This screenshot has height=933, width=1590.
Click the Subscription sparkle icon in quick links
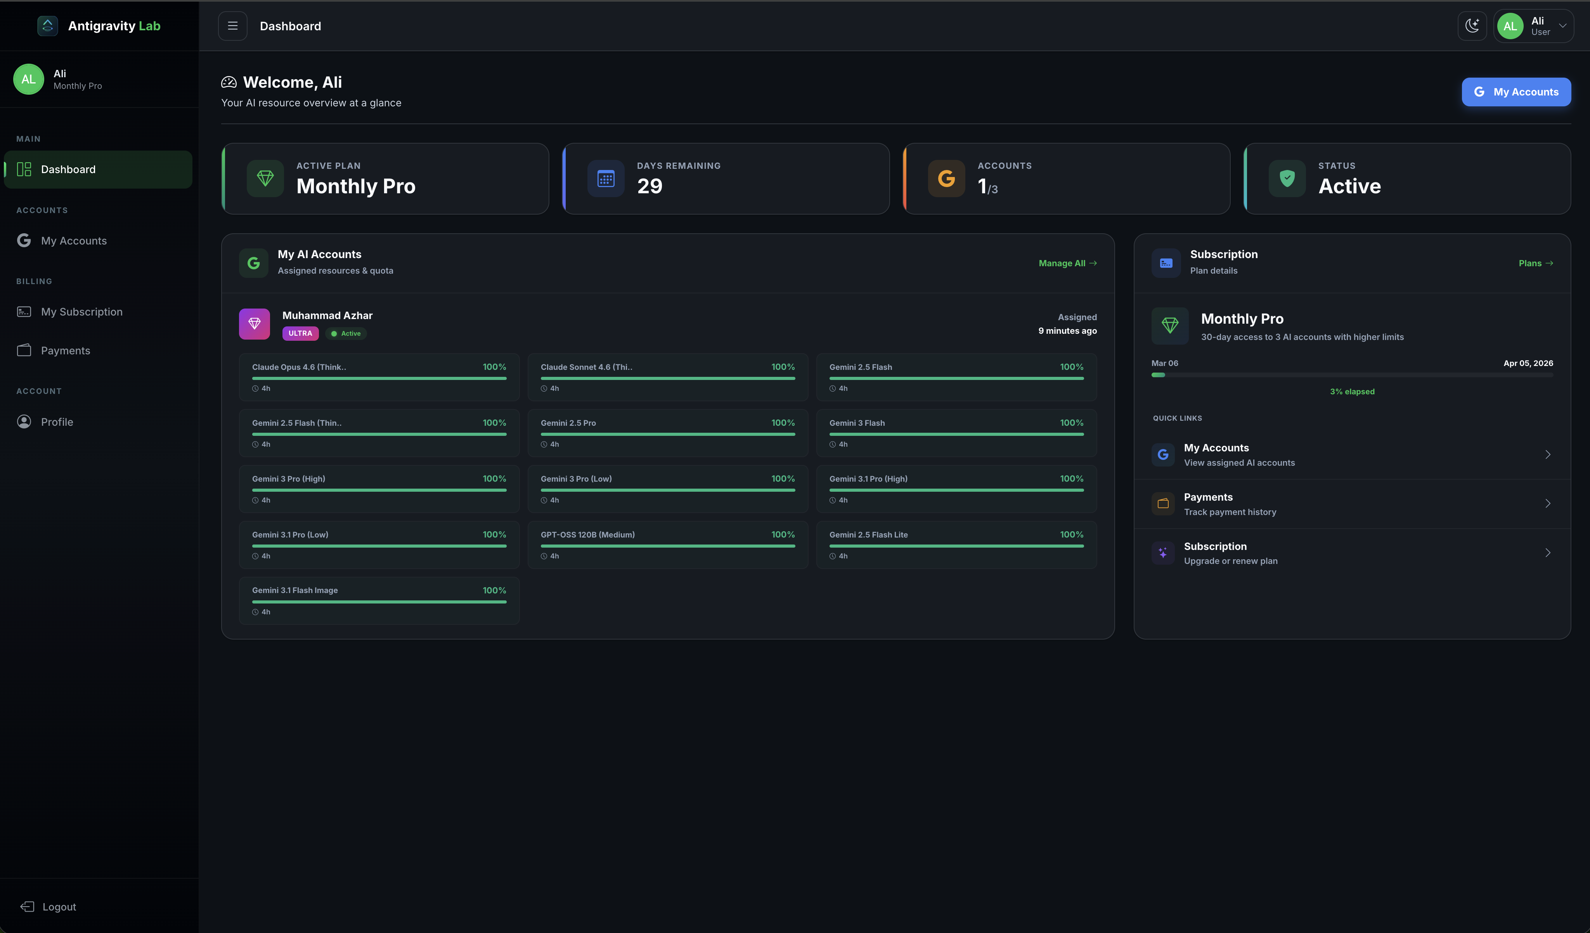[x=1163, y=553]
